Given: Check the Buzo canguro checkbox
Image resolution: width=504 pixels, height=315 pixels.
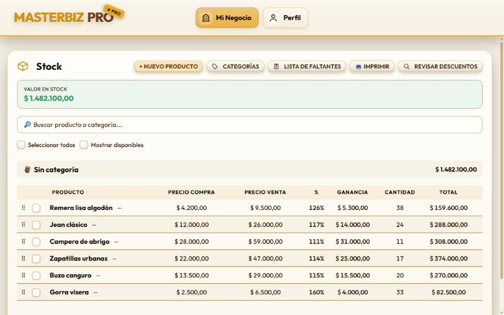Looking at the screenshot, I should click(37, 275).
